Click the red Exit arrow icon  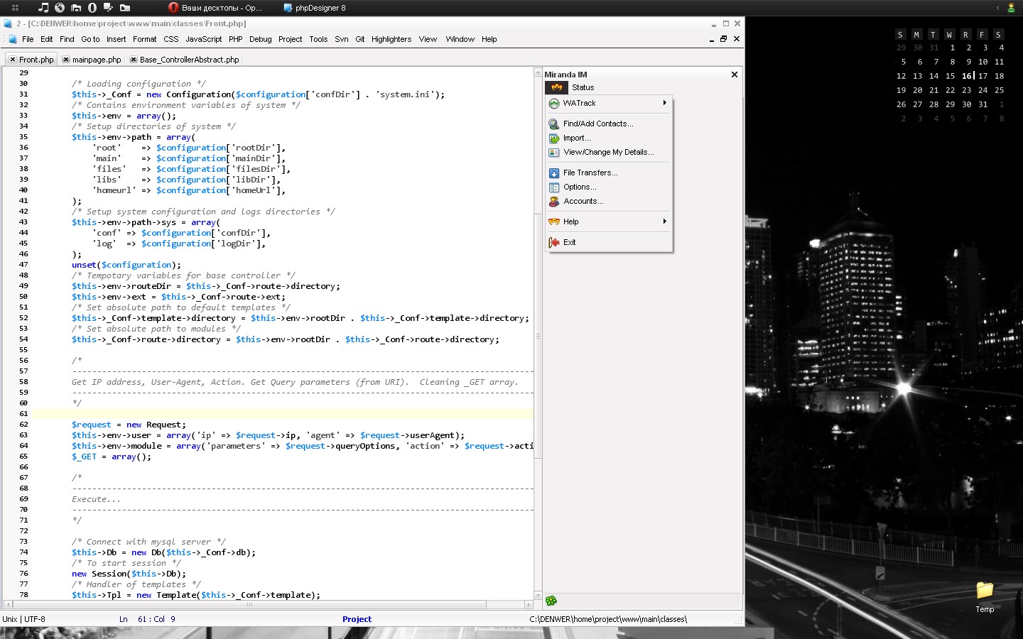[554, 242]
